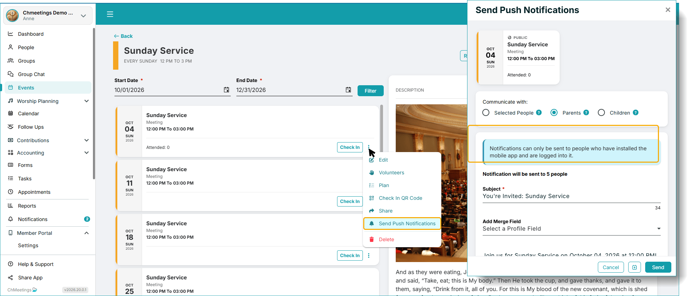Viewport: 695px width, 296px height.
Task: Close the Send Push Notifications panel
Action: point(668,10)
